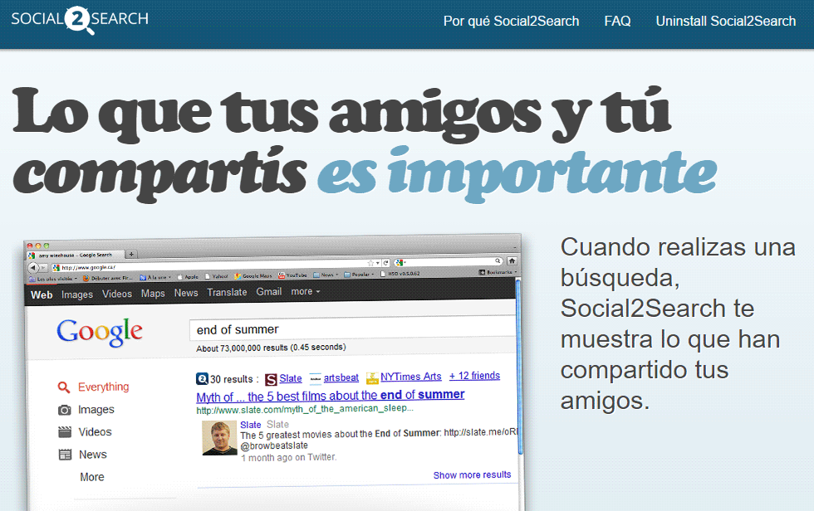This screenshot has width=814, height=511.
Task: Go to Uninstall Social2Search
Action: [x=725, y=22]
